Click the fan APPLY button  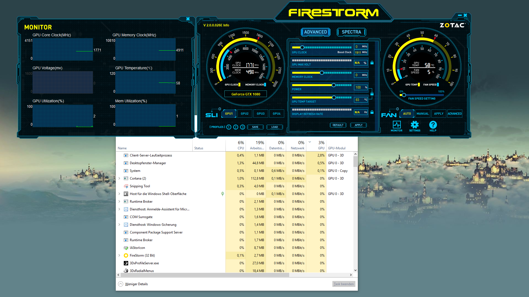[x=439, y=114]
